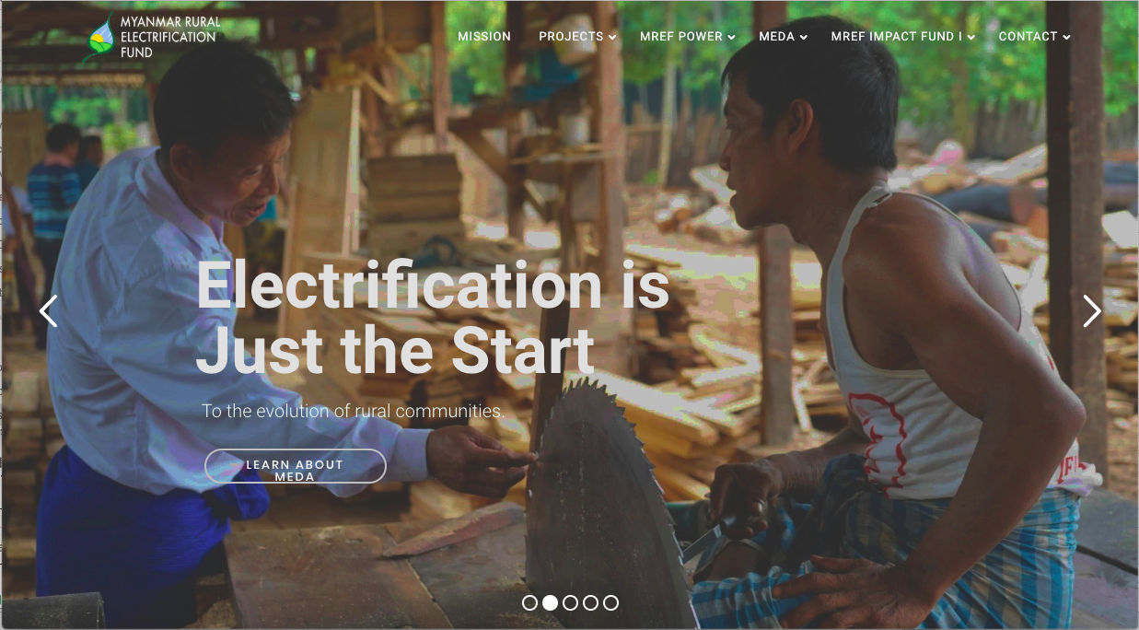The height and width of the screenshot is (630, 1139).
Task: Click the Learn About MEDA button
Action: pyautogui.click(x=295, y=466)
